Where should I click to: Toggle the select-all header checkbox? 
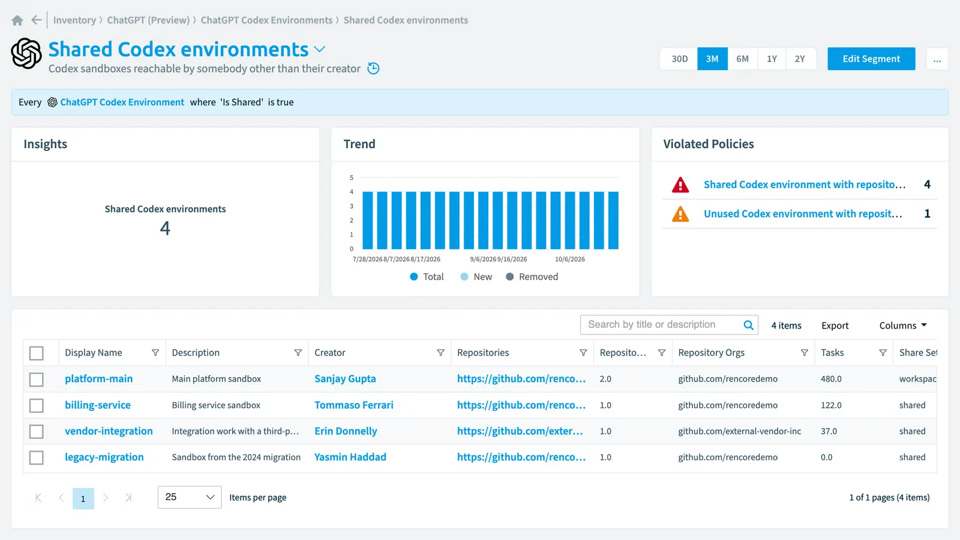(37, 353)
